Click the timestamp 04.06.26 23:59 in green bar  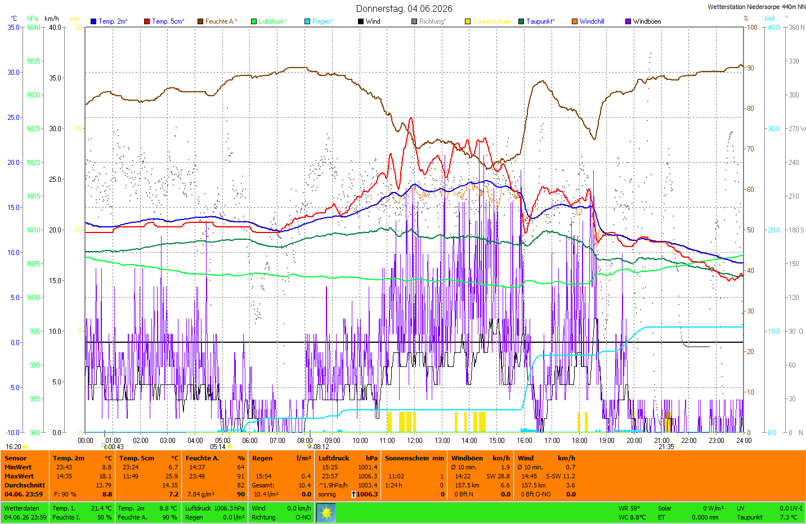pos(25,517)
